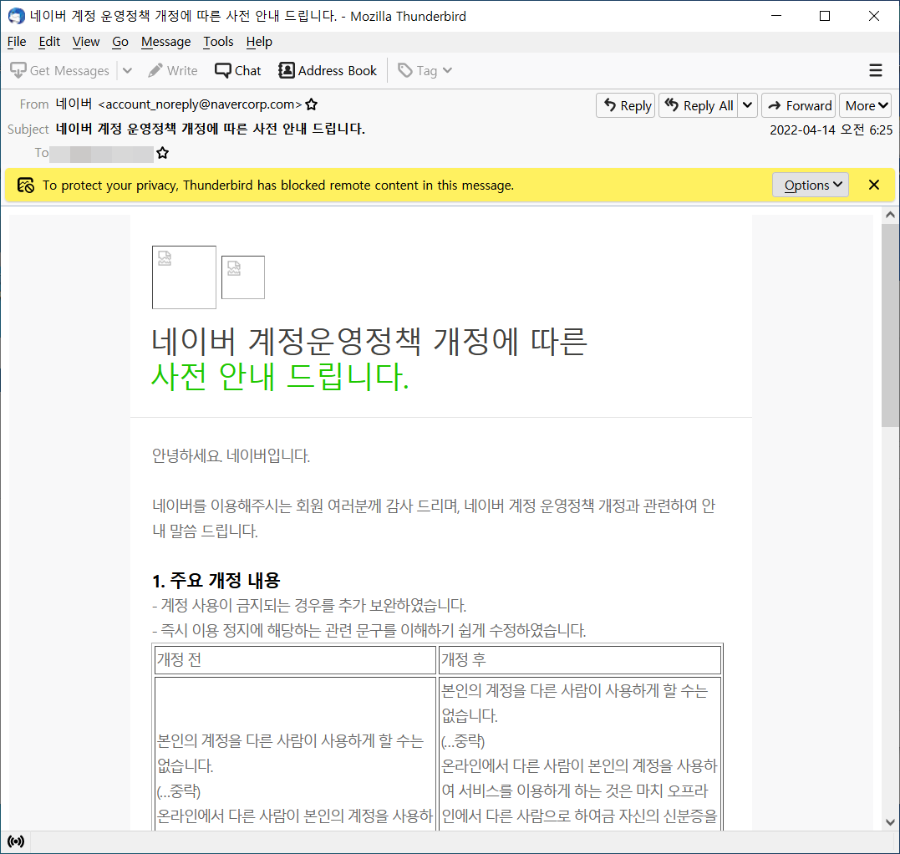The width and height of the screenshot is (900, 854).
Task: Expand the Get Messages dropdown arrow
Action: point(127,70)
